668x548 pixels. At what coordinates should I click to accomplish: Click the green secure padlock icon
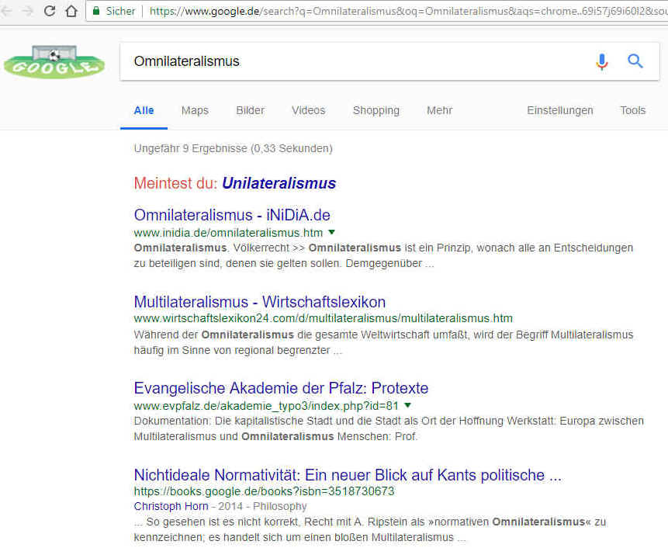click(x=96, y=11)
